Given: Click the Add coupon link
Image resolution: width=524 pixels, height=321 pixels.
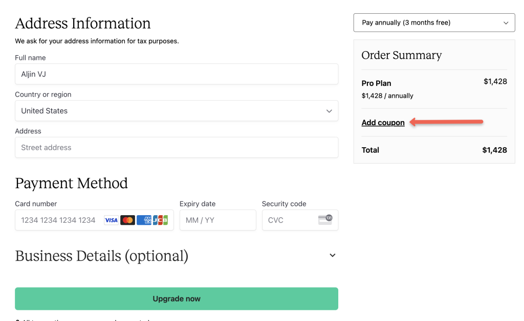Looking at the screenshot, I should [383, 123].
